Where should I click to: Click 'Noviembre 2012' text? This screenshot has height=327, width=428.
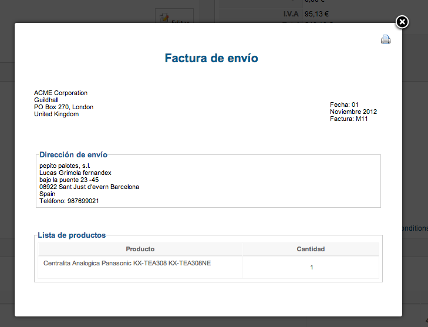tap(353, 112)
